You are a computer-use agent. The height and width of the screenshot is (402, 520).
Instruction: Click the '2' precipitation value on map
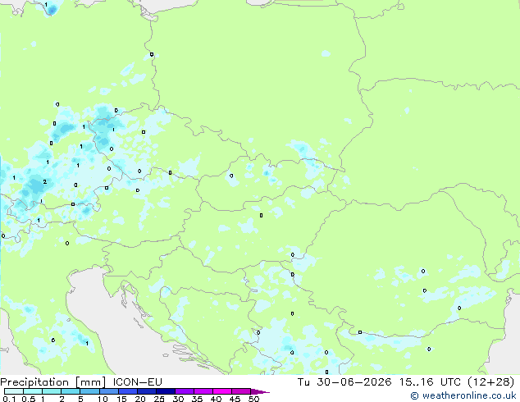tap(45, 182)
